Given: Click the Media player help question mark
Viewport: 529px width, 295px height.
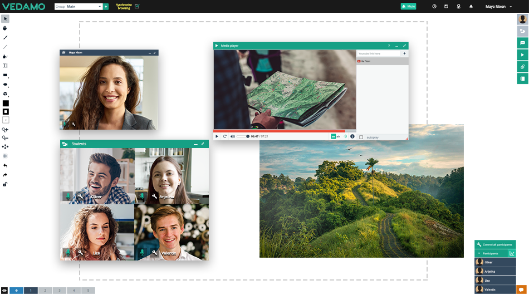Looking at the screenshot, I should 389,46.
